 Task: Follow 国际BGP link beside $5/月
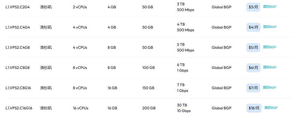(269, 47)
